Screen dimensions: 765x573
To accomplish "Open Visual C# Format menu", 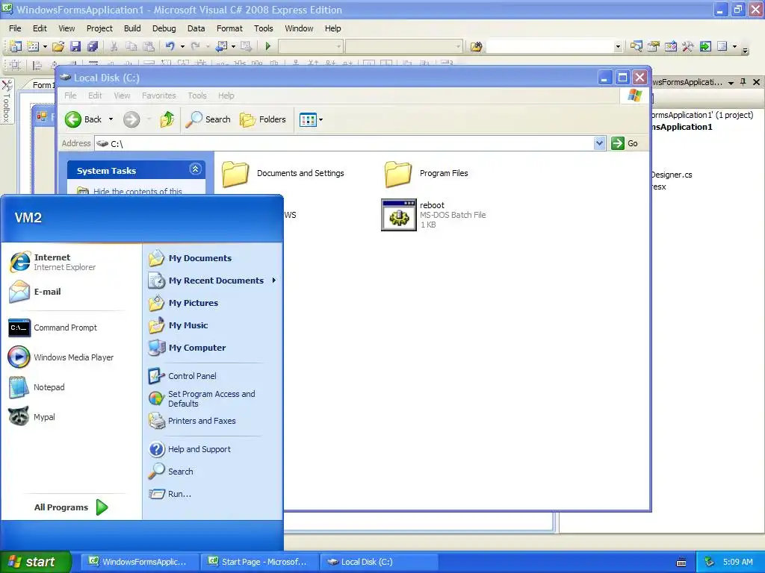I will click(x=229, y=28).
